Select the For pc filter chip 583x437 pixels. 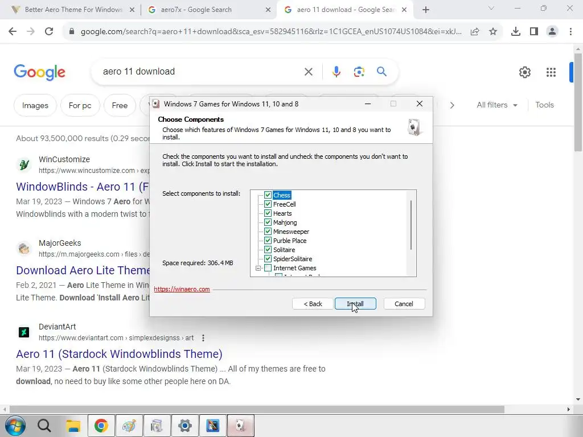point(80,105)
